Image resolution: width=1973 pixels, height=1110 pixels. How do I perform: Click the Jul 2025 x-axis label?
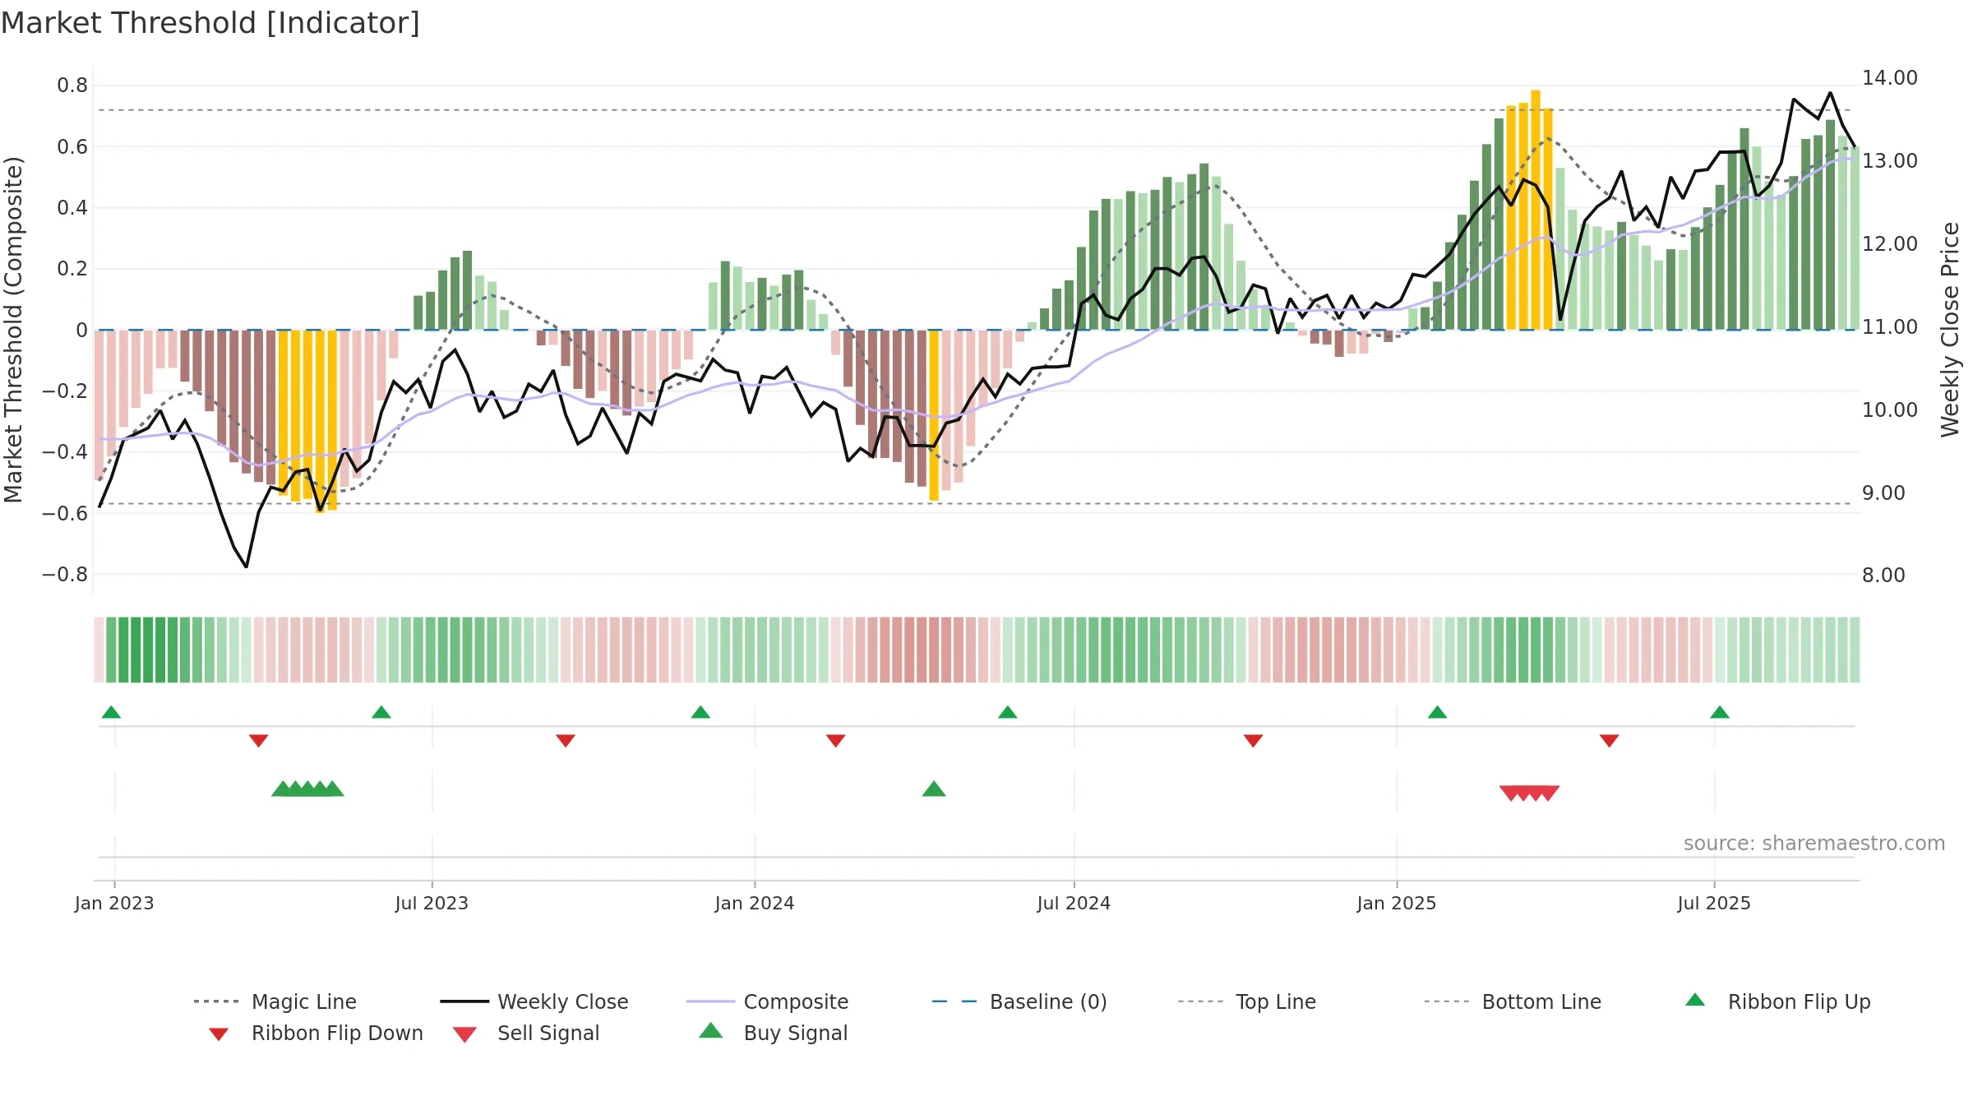pyautogui.click(x=1714, y=904)
